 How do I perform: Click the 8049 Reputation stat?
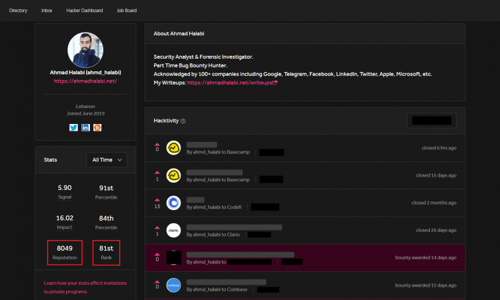coord(65,253)
